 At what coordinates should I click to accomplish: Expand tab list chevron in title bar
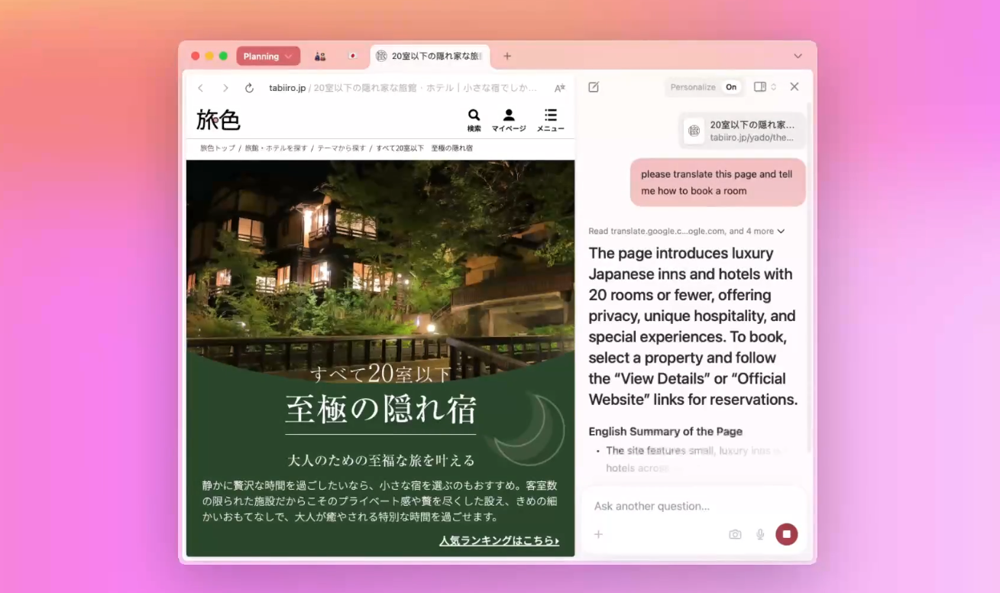pyautogui.click(x=798, y=56)
